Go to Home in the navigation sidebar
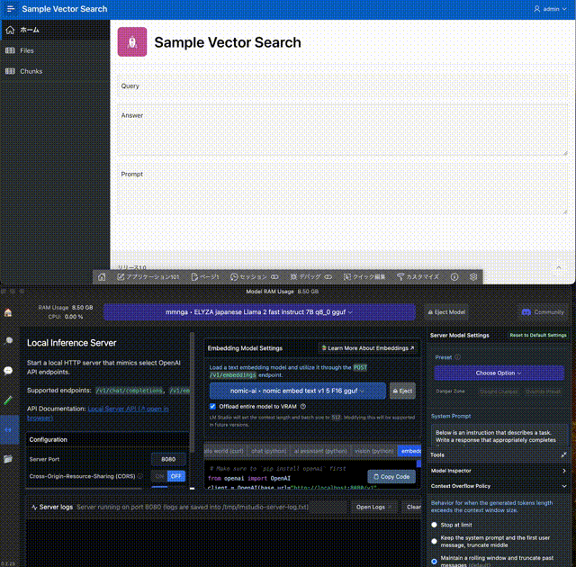 [x=55, y=30]
